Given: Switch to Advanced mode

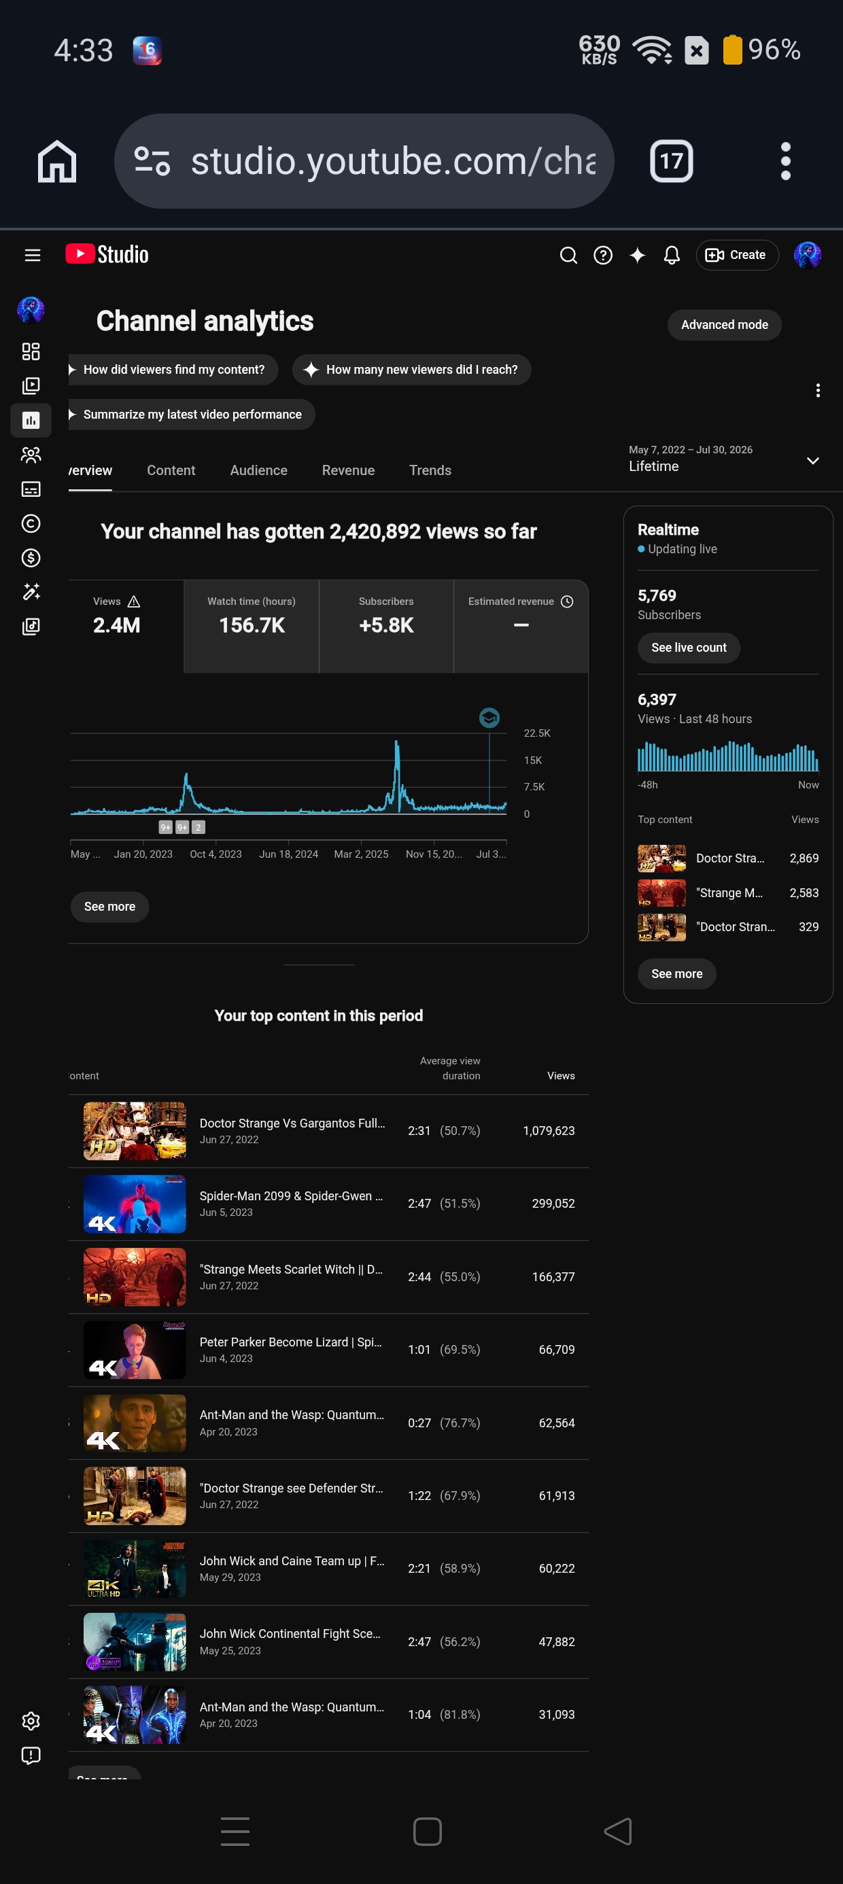Looking at the screenshot, I should click(x=725, y=325).
